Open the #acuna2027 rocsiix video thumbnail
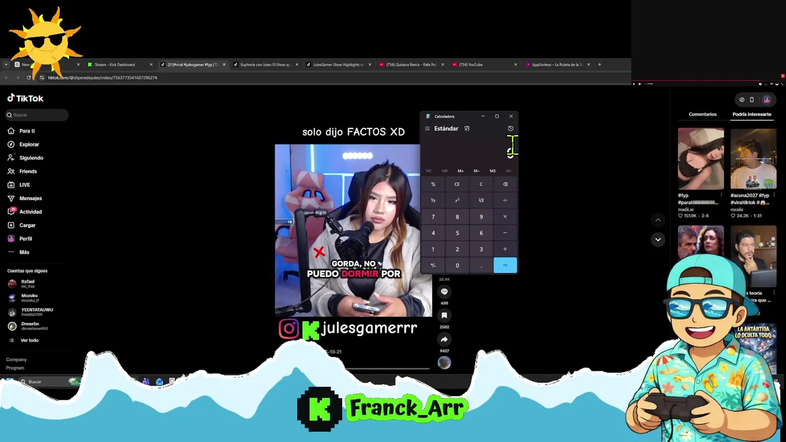 pyautogui.click(x=753, y=158)
